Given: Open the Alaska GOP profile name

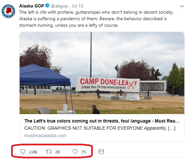Looking at the screenshot, I should click(32, 6).
